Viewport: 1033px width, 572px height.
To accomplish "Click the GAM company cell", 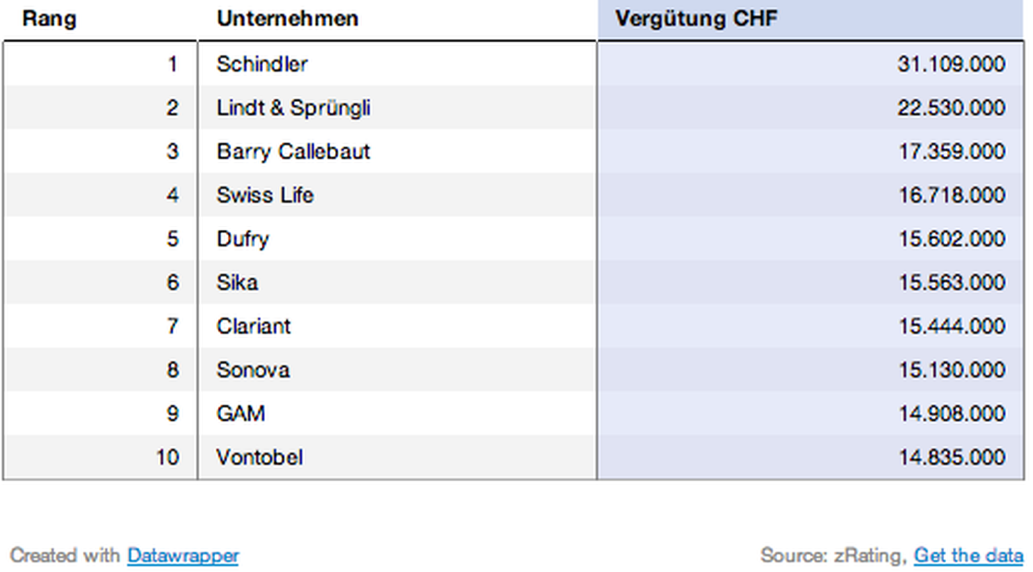I will click(x=241, y=413).
